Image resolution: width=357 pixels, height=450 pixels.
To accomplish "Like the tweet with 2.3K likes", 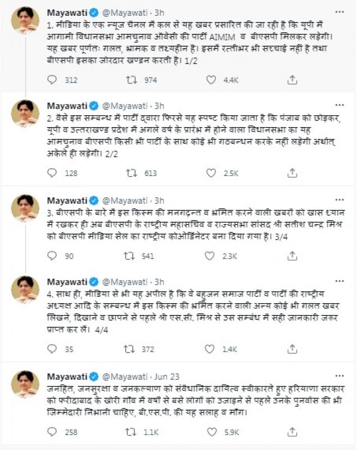I will [x=211, y=256].
